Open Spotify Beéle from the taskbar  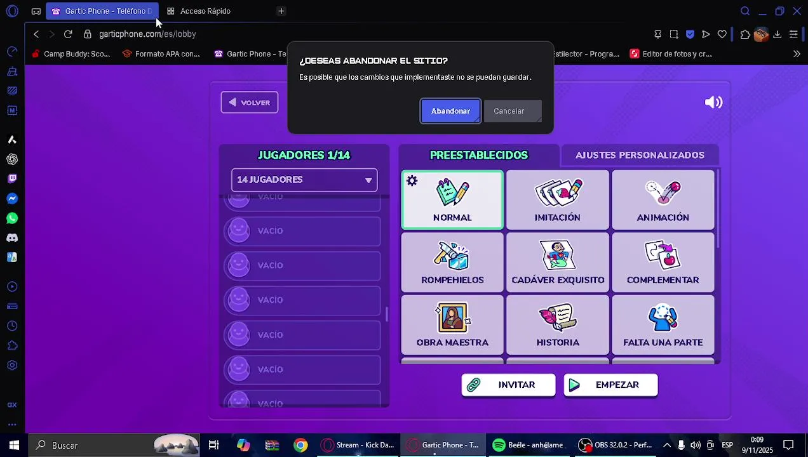pyautogui.click(x=529, y=445)
